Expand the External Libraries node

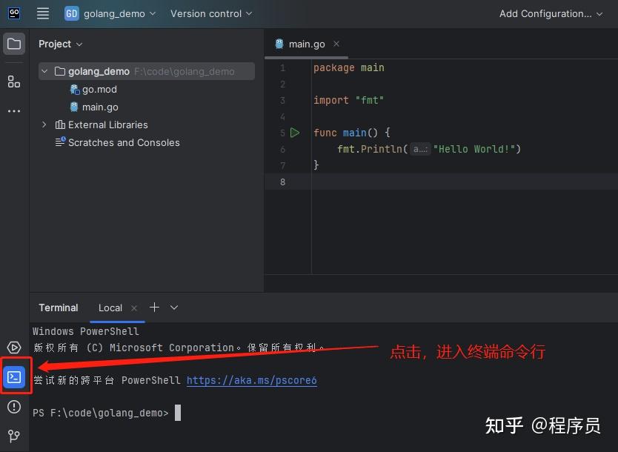click(44, 124)
